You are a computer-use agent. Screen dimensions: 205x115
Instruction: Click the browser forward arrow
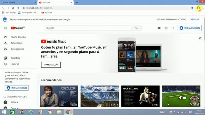point(8,8)
